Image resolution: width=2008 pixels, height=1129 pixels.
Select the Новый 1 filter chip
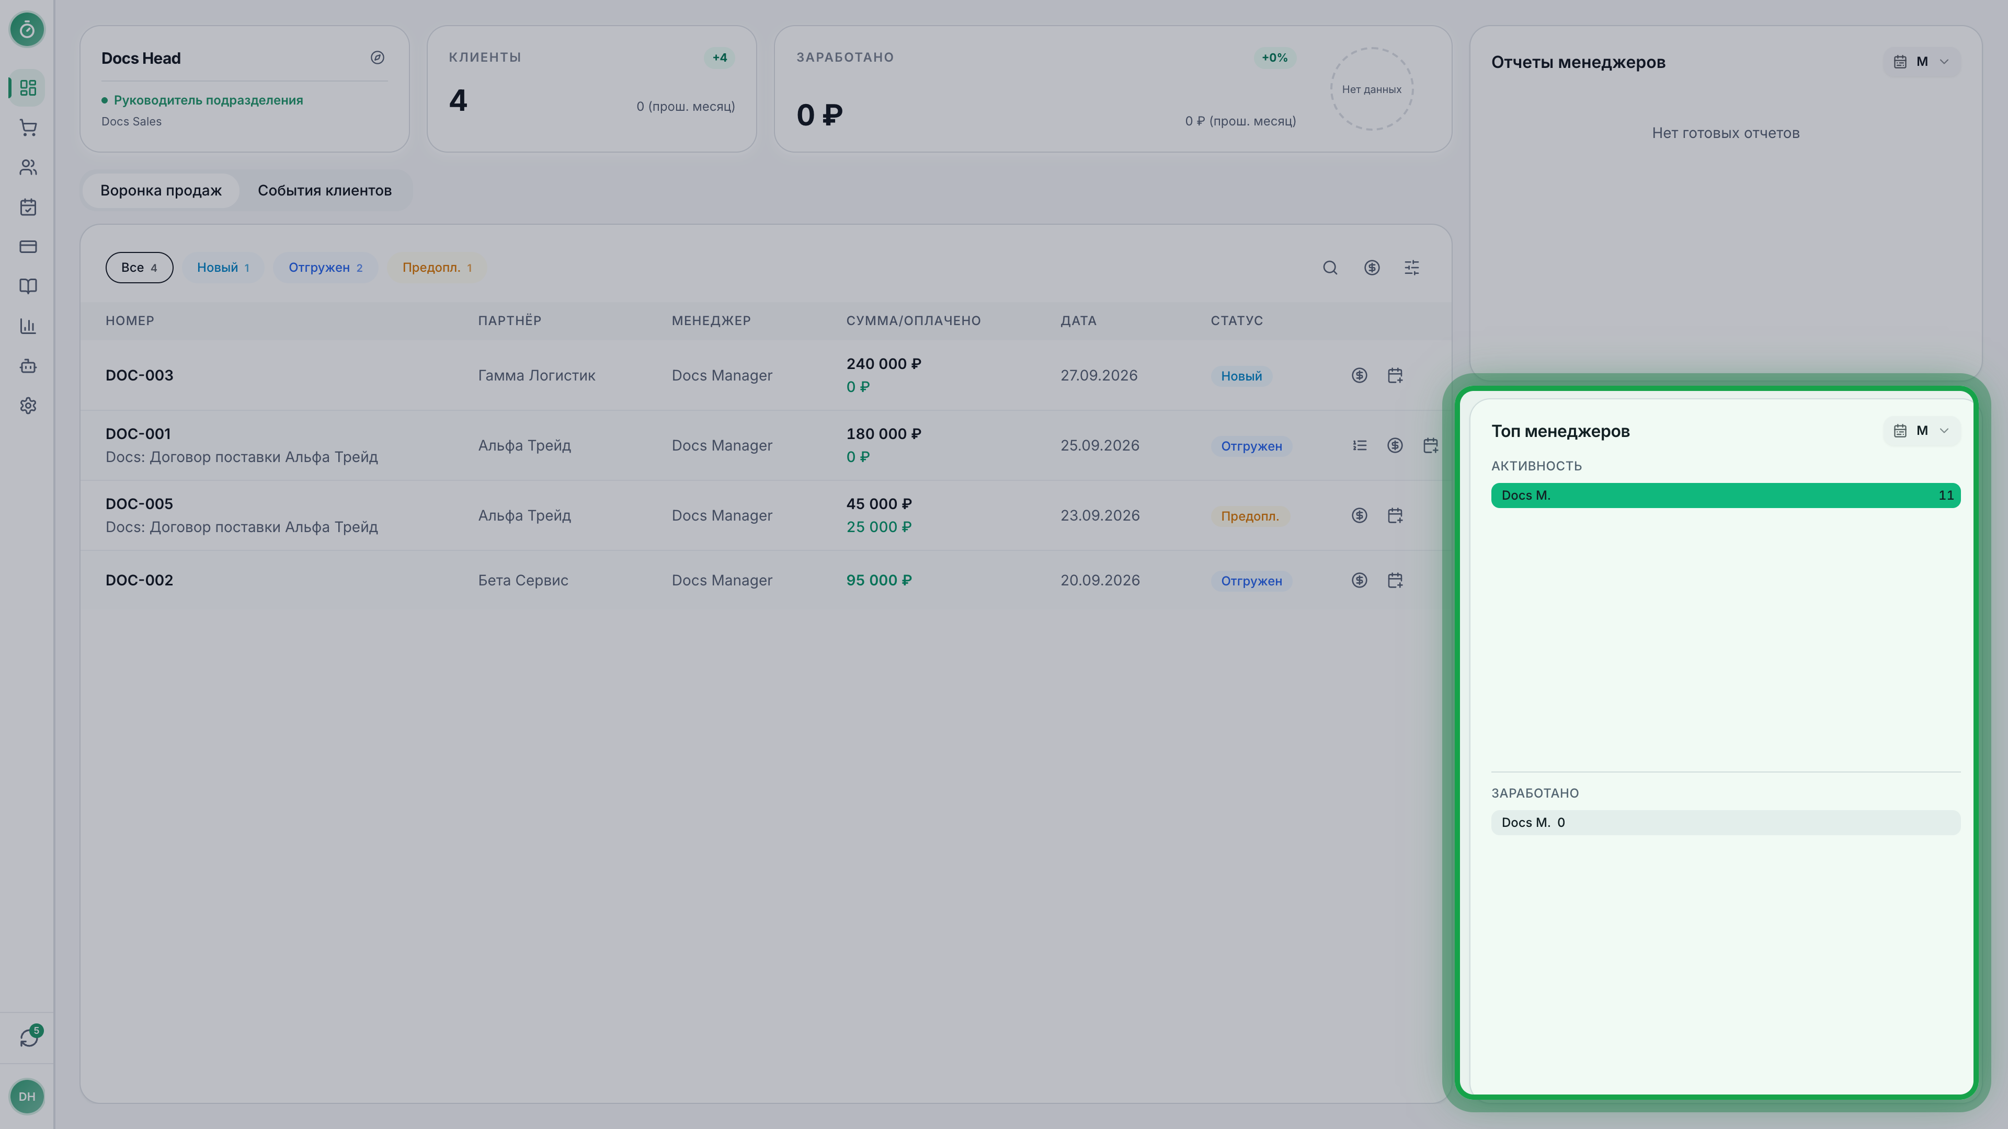[223, 268]
